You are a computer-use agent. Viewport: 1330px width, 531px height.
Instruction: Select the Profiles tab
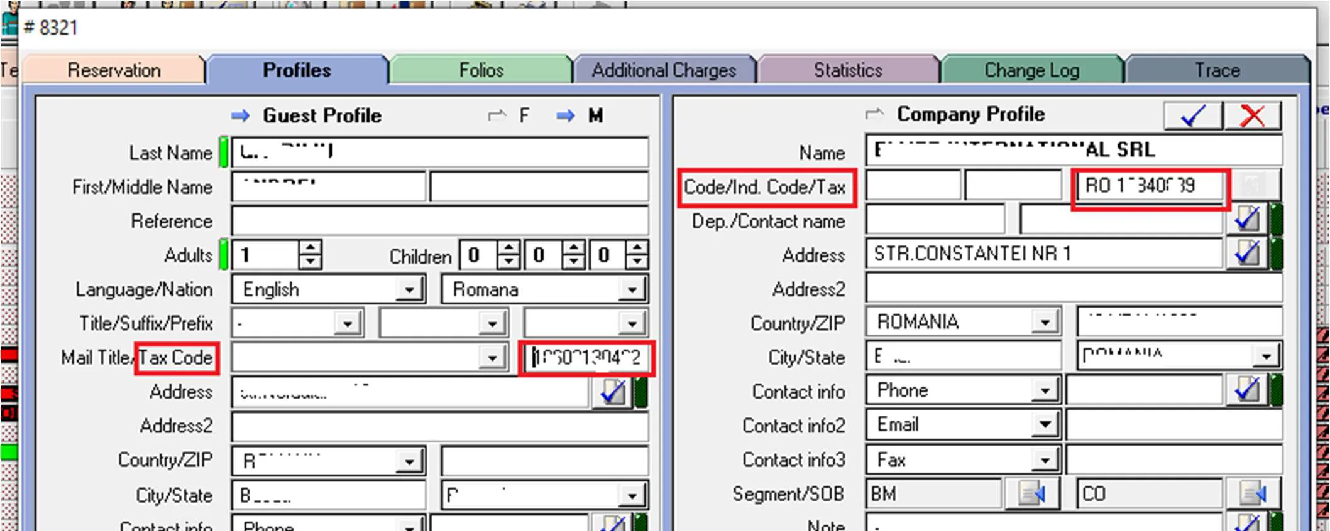pos(297,70)
